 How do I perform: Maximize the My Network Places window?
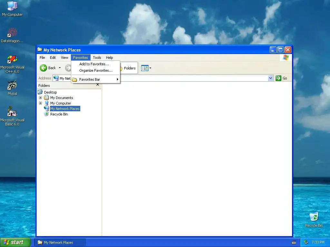[281, 50]
